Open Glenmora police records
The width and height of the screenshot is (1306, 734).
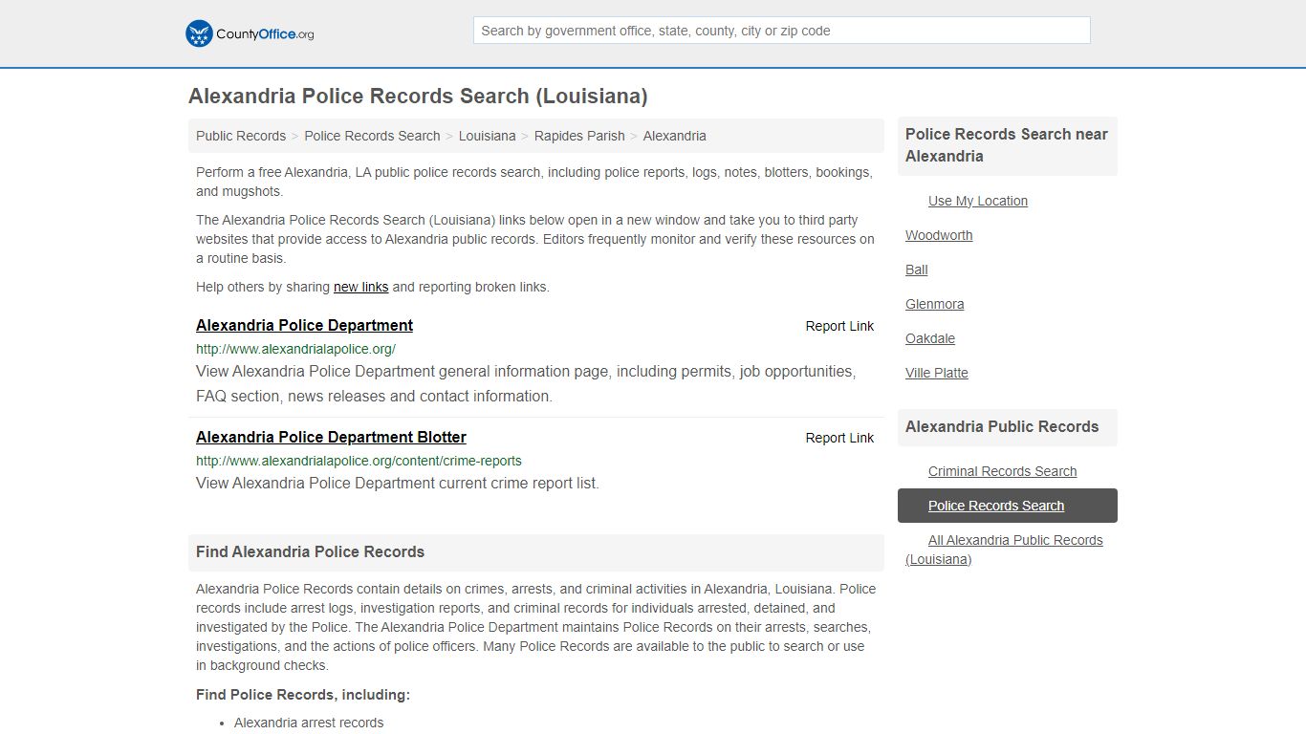point(935,304)
